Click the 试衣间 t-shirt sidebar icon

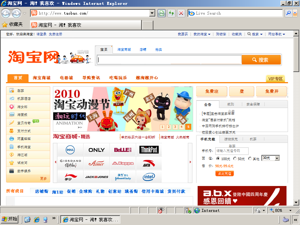tap(12, 163)
